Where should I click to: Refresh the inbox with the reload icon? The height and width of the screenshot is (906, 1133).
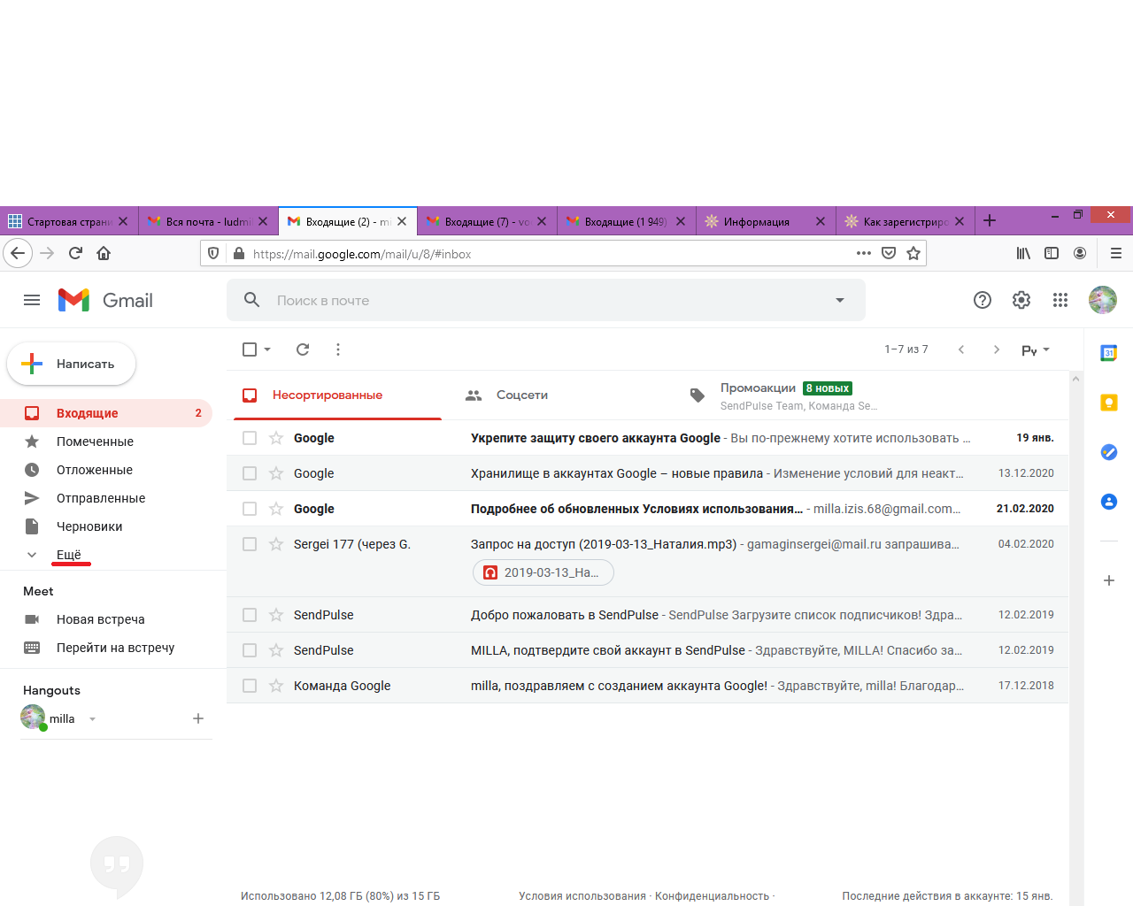point(303,349)
